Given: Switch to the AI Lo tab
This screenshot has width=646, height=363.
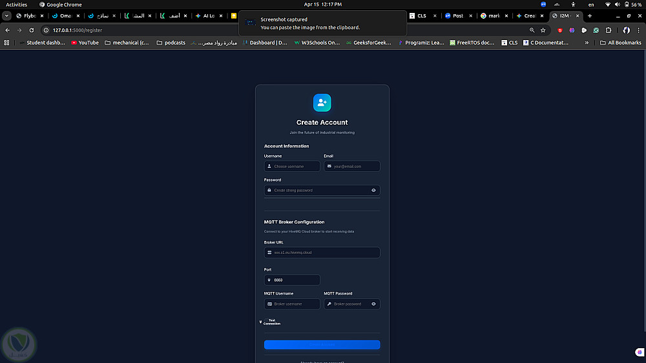Looking at the screenshot, I should coord(209,16).
